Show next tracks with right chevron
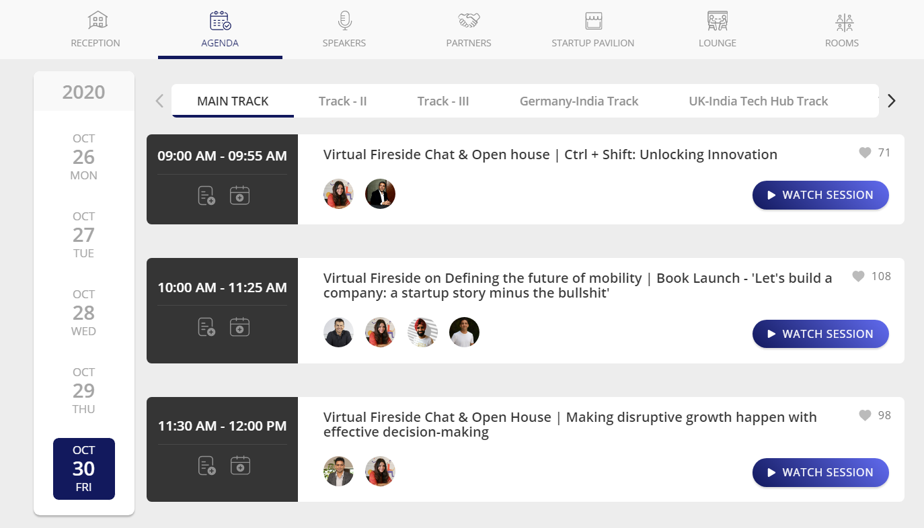 [892, 101]
